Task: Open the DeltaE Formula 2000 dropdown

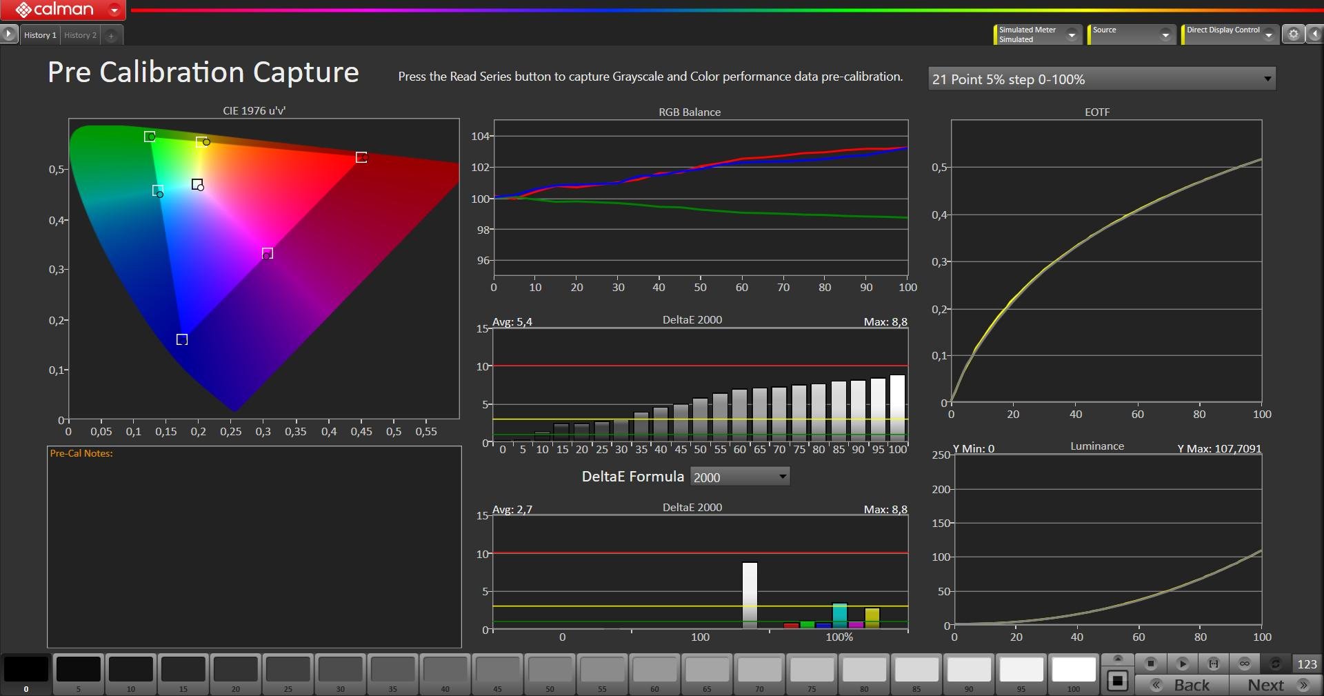Action: [x=740, y=477]
